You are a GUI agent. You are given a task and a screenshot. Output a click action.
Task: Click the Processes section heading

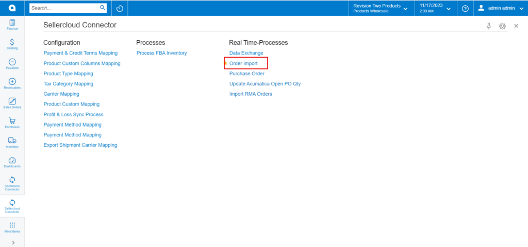pos(151,43)
